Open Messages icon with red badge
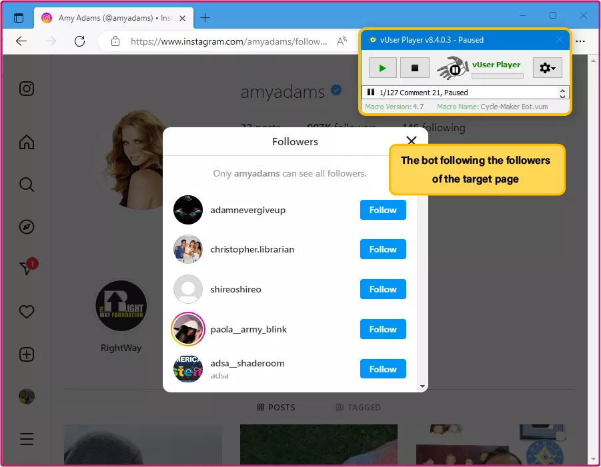This screenshot has height=467, width=601. [28, 266]
